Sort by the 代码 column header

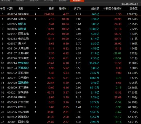(x=10, y=8)
